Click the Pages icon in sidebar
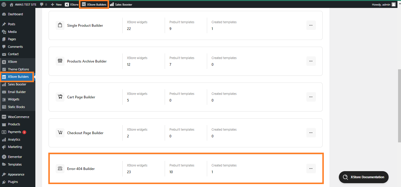Screen dimensions: 401x187 (4, 39)
